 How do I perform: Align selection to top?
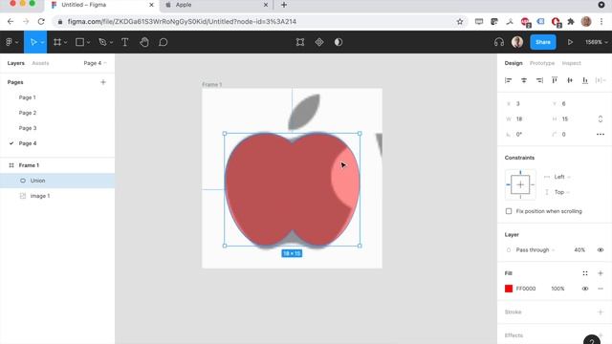coord(555,80)
